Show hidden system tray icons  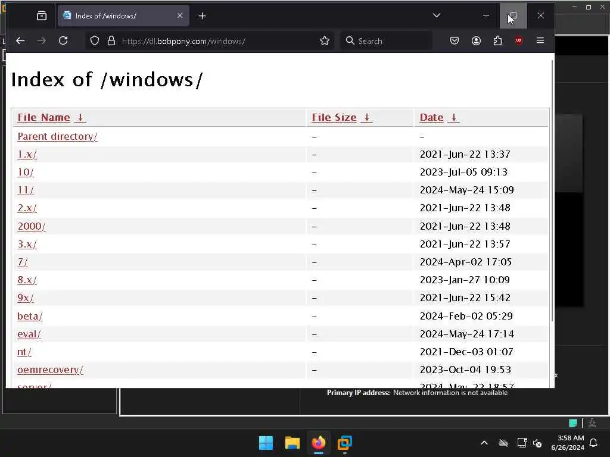click(484, 443)
